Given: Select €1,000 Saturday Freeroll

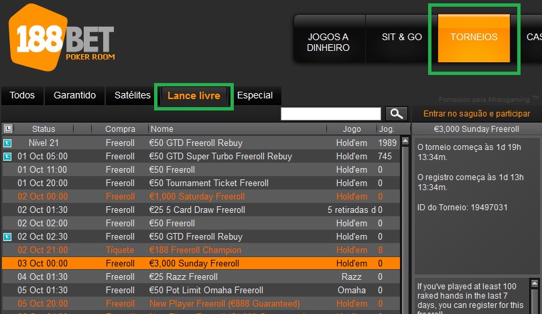Looking at the screenshot, I should (201, 197).
